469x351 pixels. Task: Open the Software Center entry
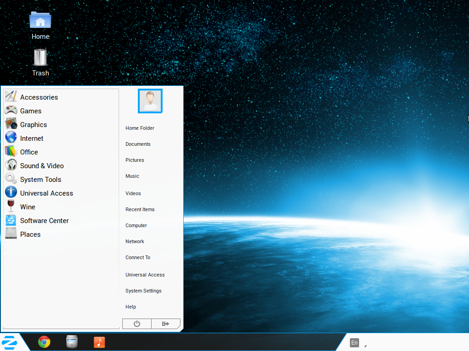point(44,221)
